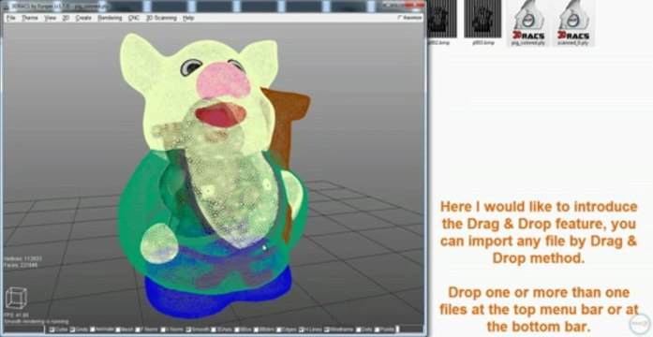Enable the F Norm checkbox
This screenshot has height=337, width=653.
tap(138, 330)
